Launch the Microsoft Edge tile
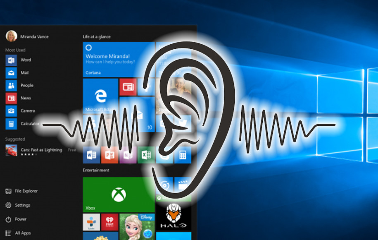This screenshot has height=240, width=378. click(100, 96)
